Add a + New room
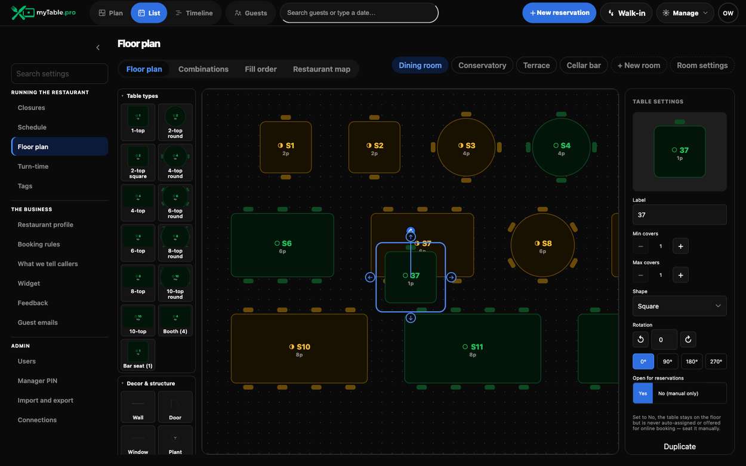The height and width of the screenshot is (466, 746). point(639,66)
